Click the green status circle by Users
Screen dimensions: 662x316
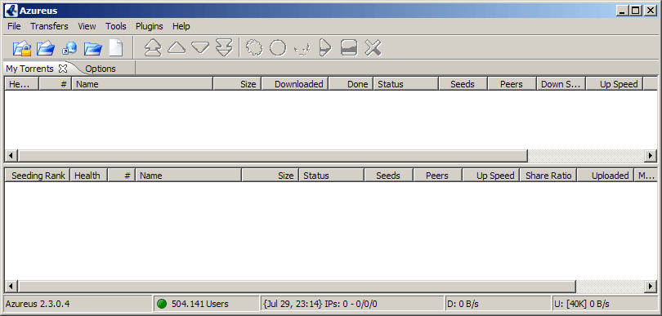pos(162,304)
